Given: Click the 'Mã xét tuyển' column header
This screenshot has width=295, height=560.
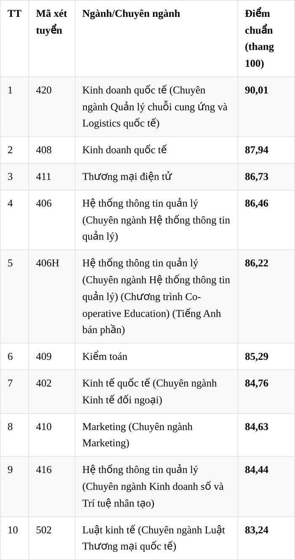Looking at the screenshot, I should coord(52,39).
